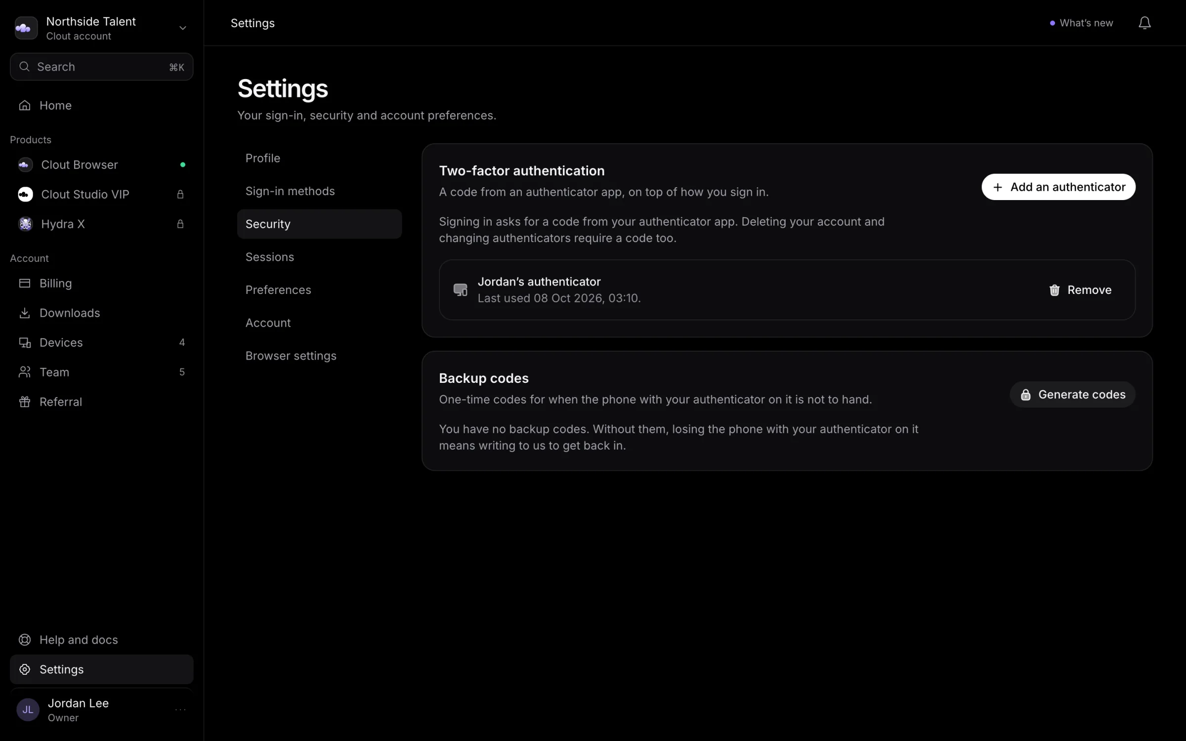
Task: Open Account settings tab
Action: [319, 323]
